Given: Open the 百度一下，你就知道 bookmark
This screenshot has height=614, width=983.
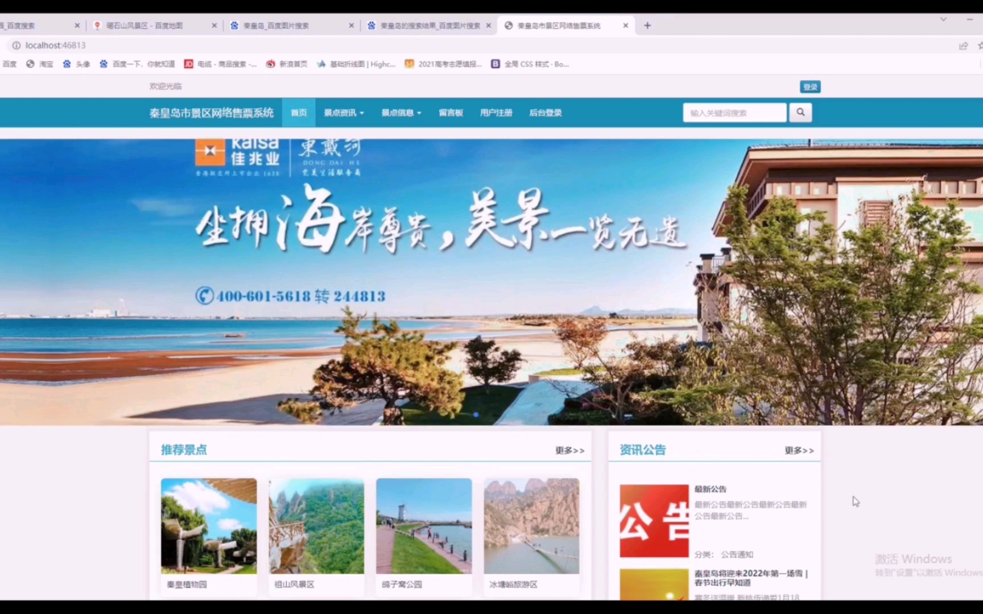Looking at the screenshot, I should (137, 64).
